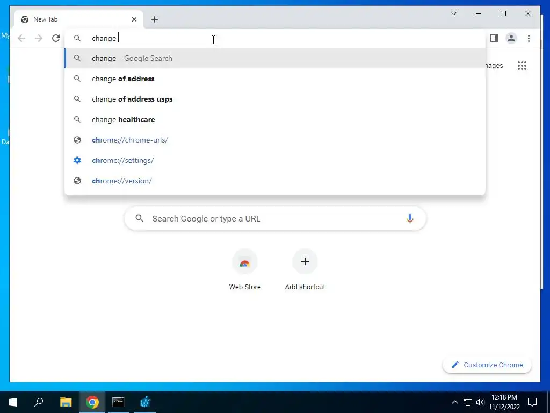Screen dimensions: 550x413
Task: Open the Windows Start menu
Action: click(13, 402)
